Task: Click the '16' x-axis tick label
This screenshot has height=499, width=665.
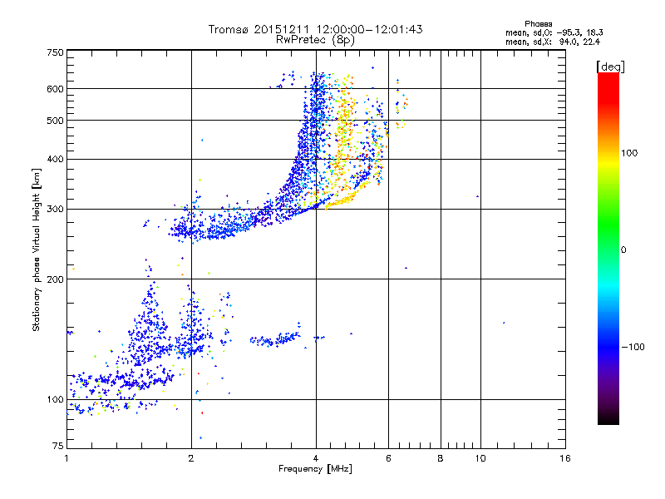Action: pyautogui.click(x=565, y=458)
